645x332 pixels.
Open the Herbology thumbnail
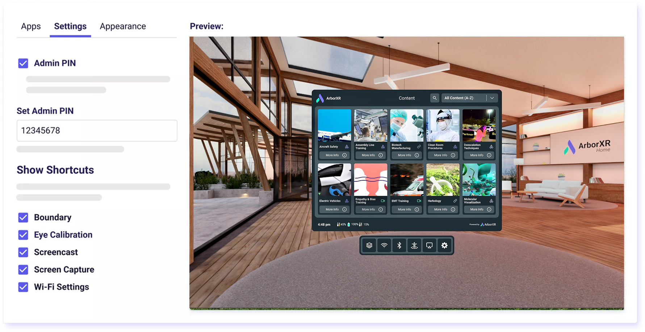click(x=443, y=180)
